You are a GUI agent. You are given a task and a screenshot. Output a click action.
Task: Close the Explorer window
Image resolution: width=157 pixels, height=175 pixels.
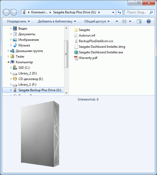149,3
